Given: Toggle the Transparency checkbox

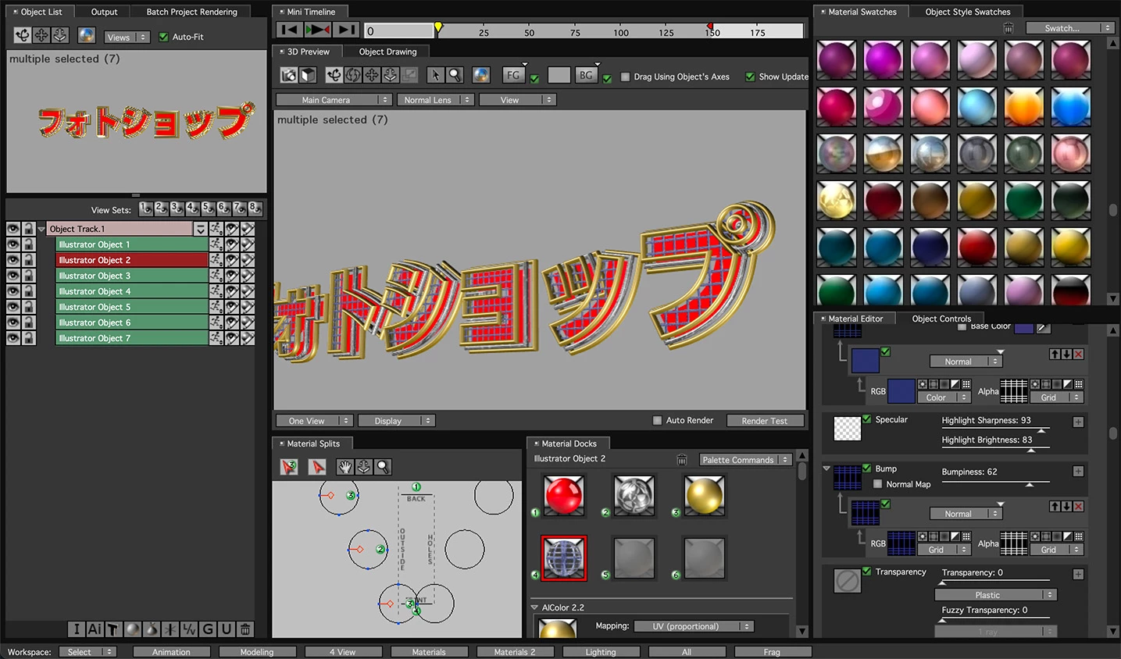Looking at the screenshot, I should coord(866,572).
